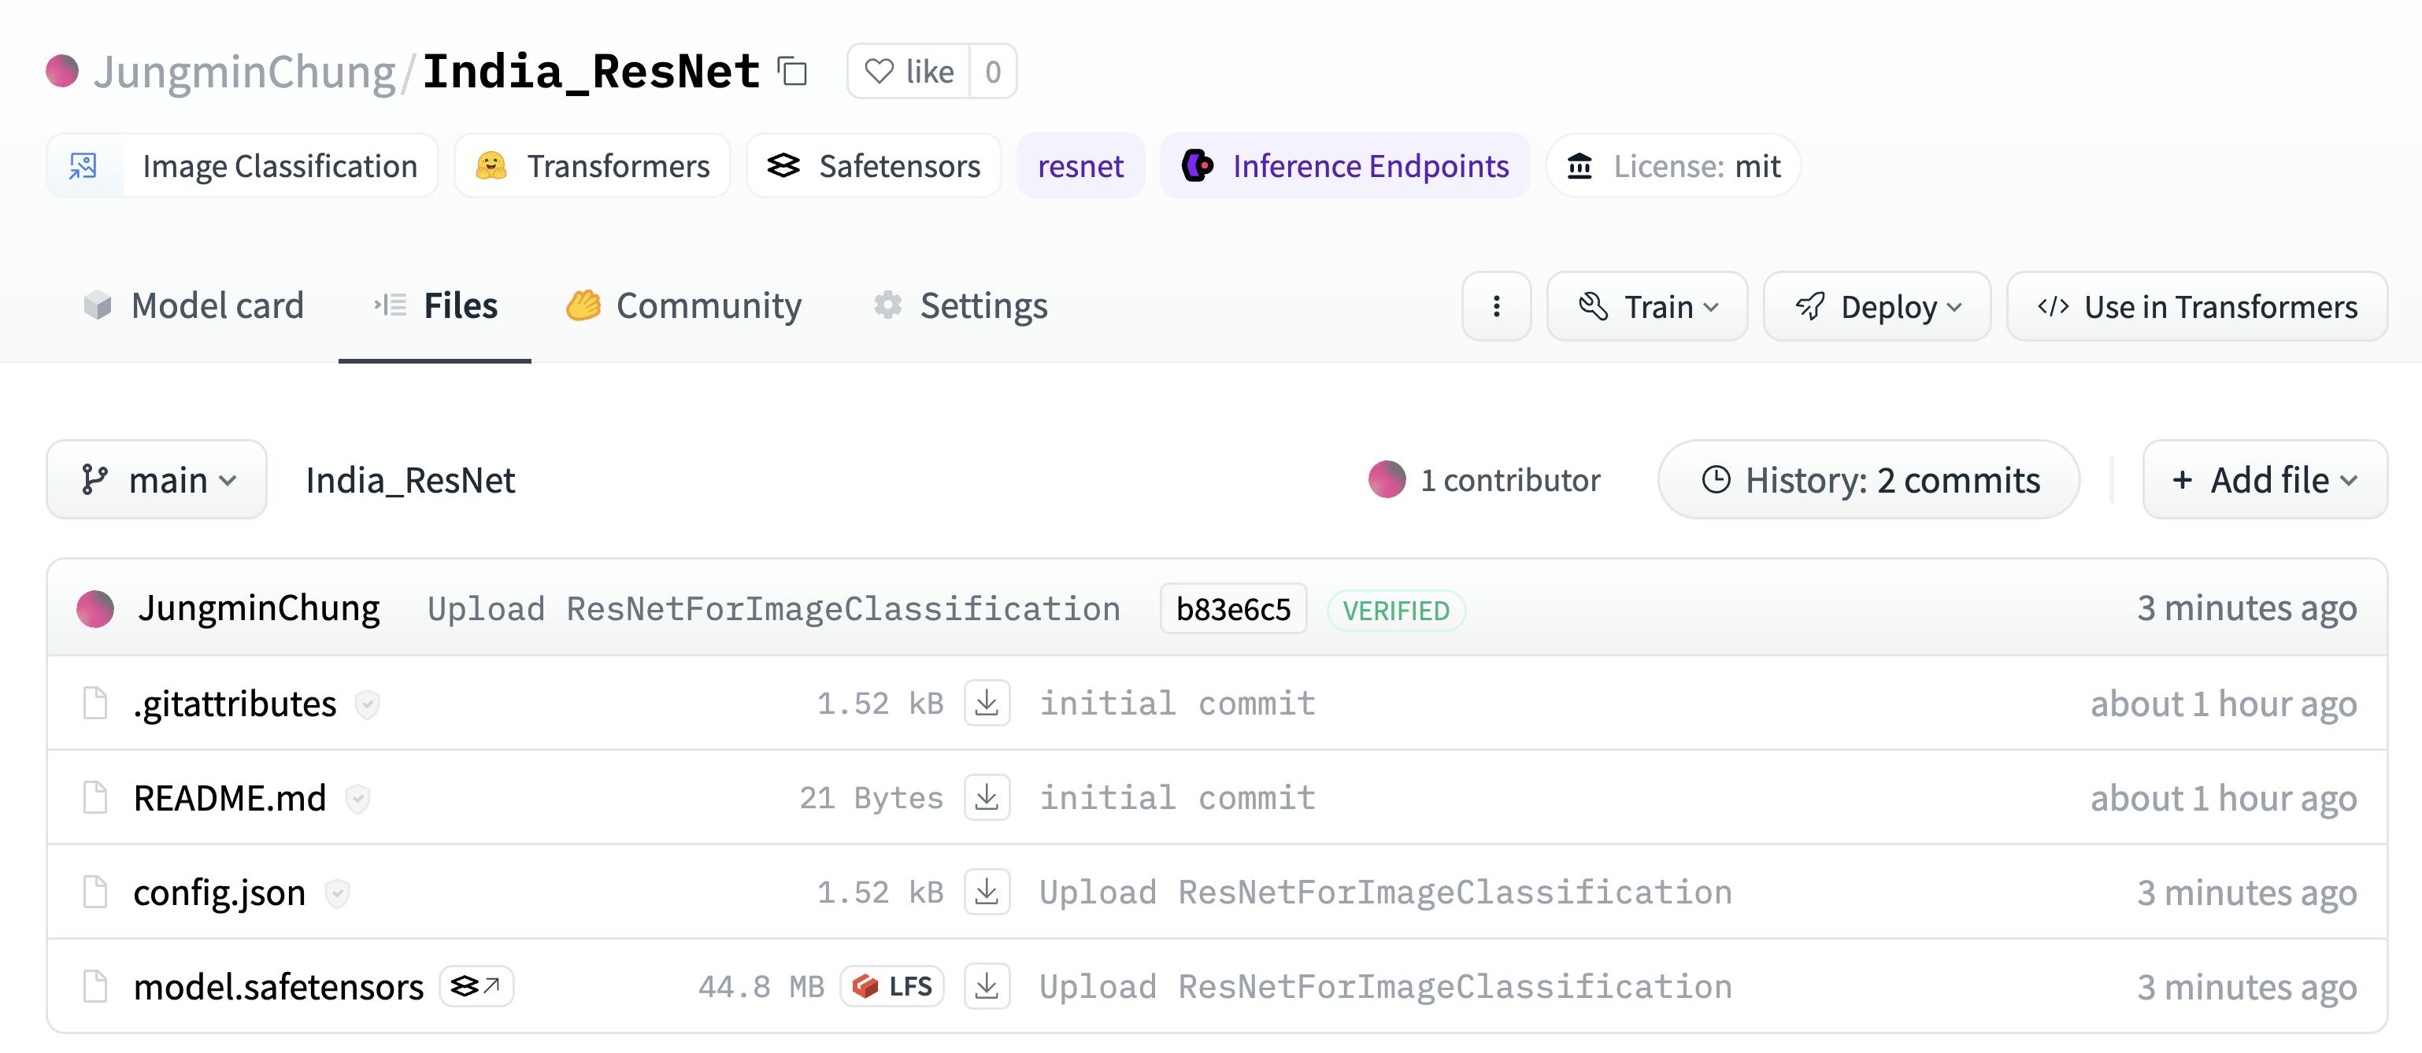Screen dimensions: 2422x1053
Task: Expand the Train dropdown
Action: [1647, 306]
